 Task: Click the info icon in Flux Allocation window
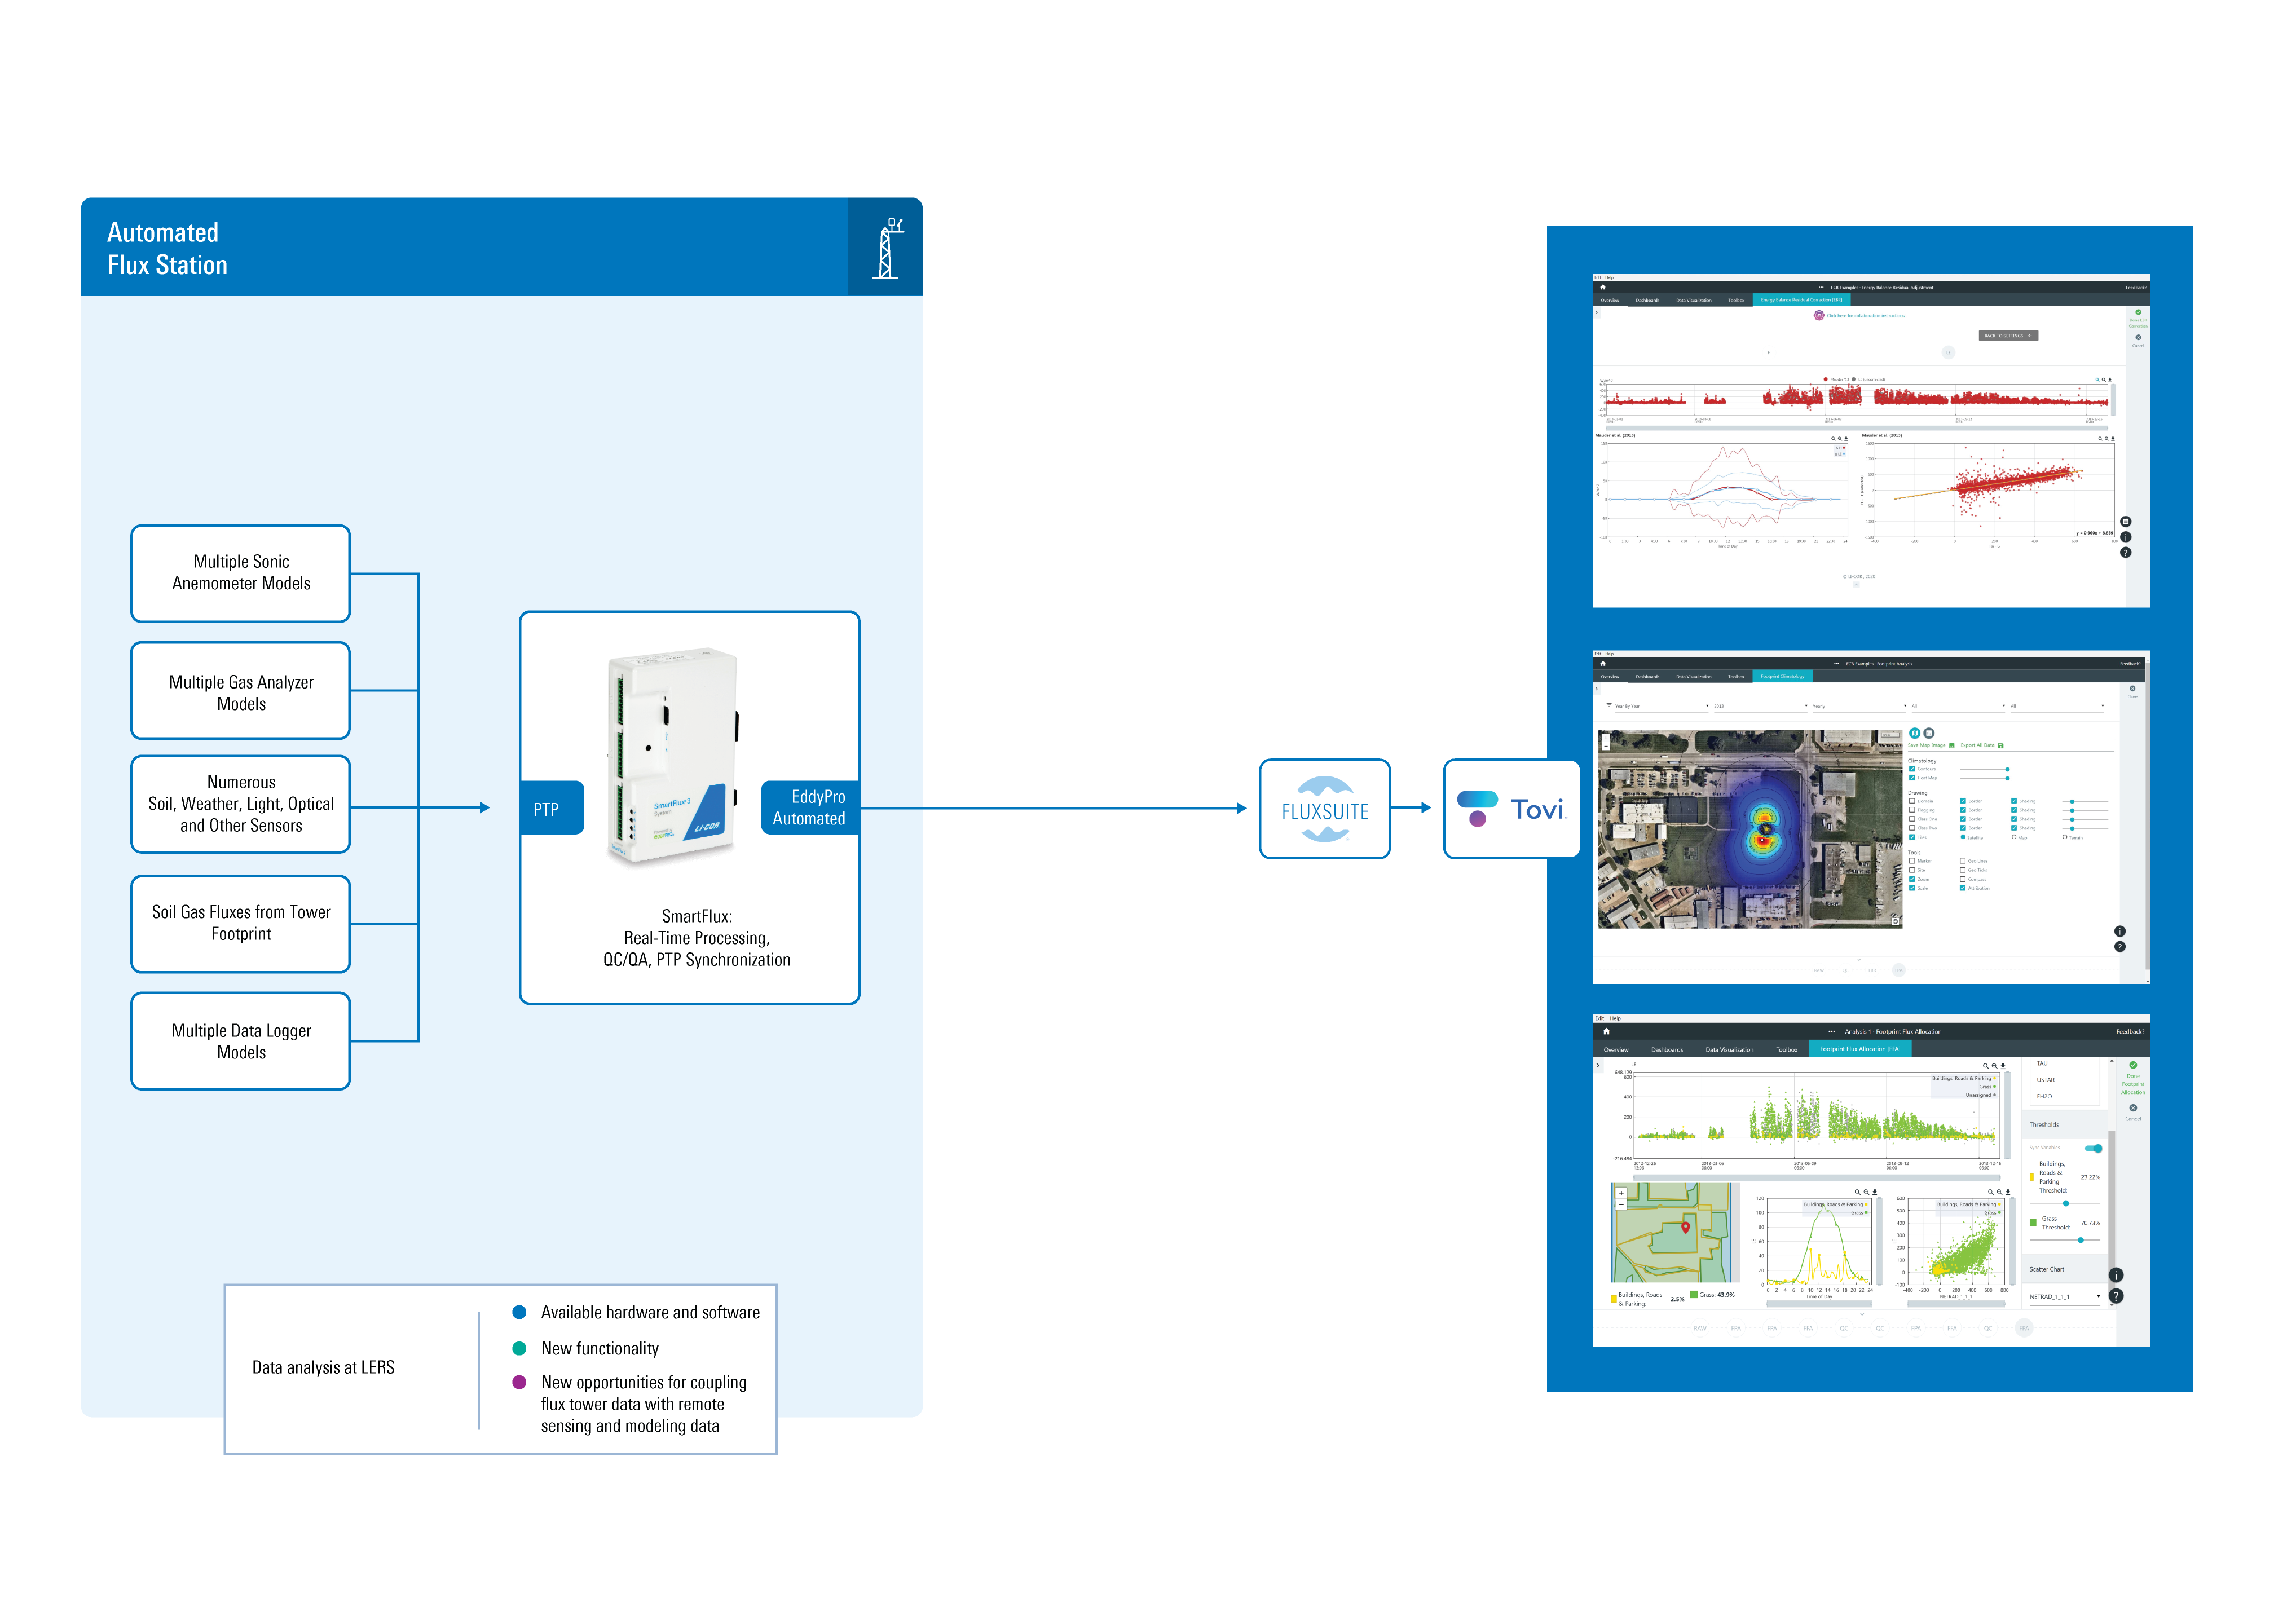click(x=2116, y=1275)
